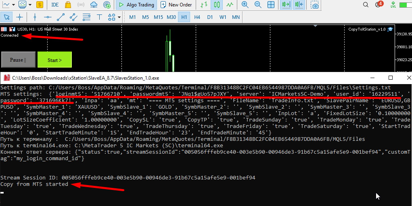Click the graduation cap expert icon
This screenshot has height=206, width=412.
[390, 29]
